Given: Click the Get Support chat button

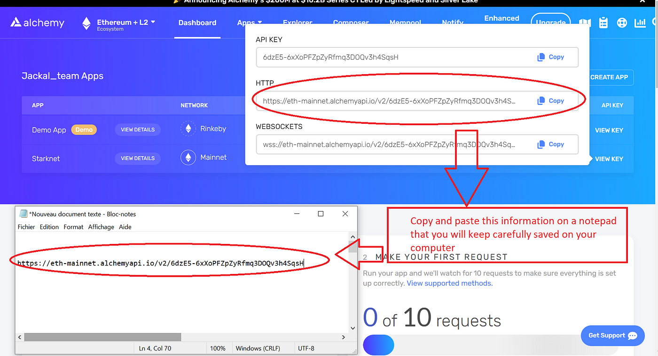Looking at the screenshot, I should [x=613, y=335].
